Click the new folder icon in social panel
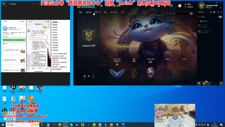 [214, 12]
